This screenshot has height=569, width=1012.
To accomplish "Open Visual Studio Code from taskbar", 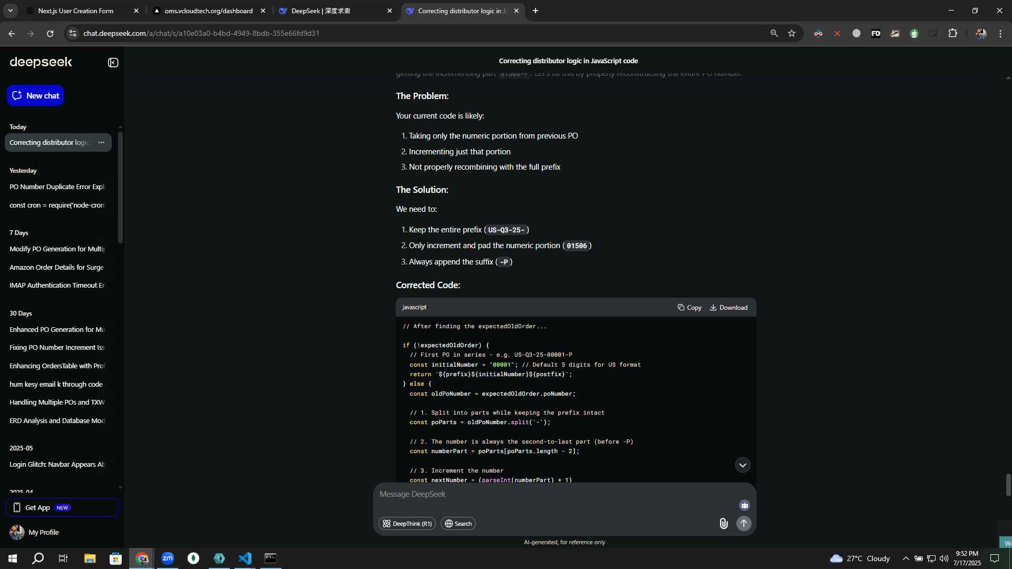I will point(245,558).
